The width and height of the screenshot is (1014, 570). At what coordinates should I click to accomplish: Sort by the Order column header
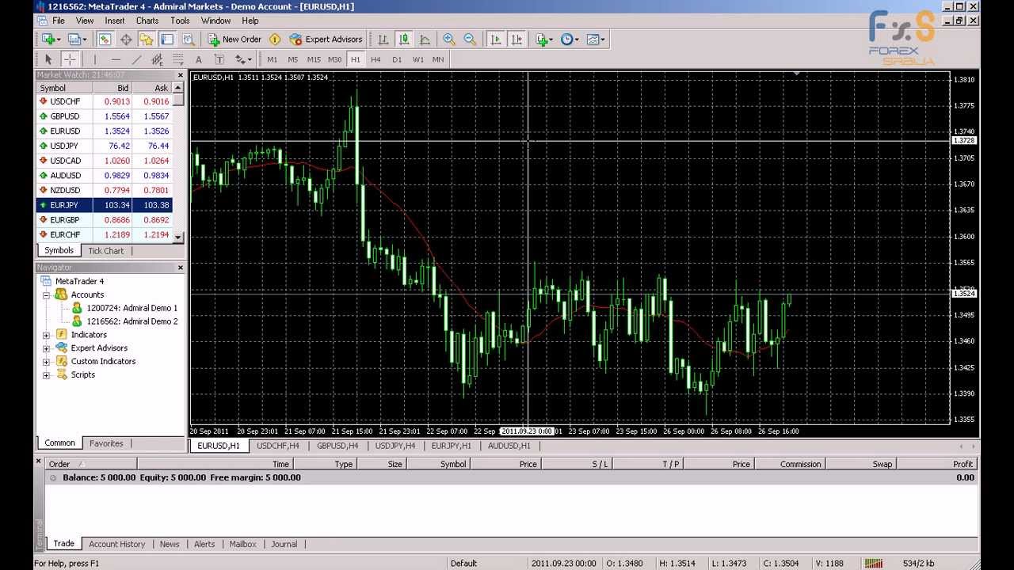(90, 464)
